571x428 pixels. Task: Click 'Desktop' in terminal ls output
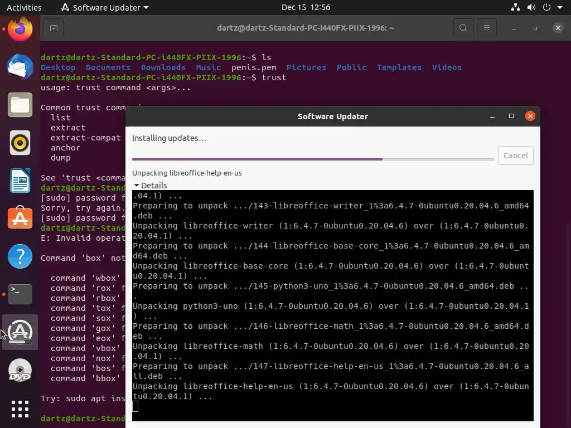click(58, 67)
